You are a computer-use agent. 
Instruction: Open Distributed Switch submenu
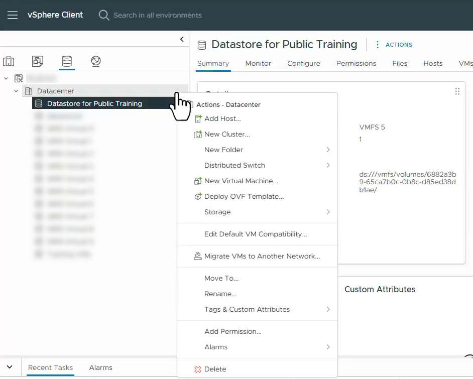[x=257, y=165]
